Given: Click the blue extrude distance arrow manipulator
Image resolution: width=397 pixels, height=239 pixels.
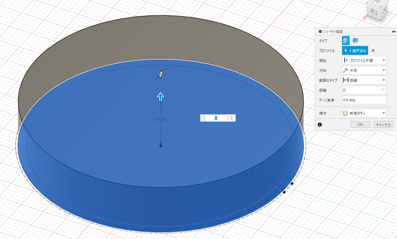Looking at the screenshot, I should (160, 96).
